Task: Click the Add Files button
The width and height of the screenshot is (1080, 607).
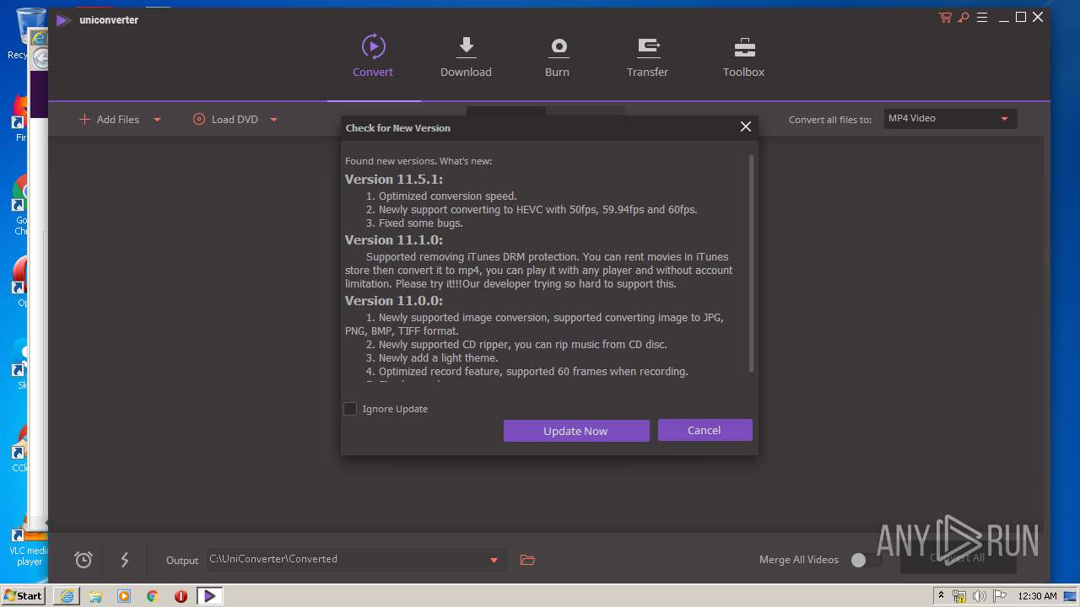Action: (x=109, y=120)
